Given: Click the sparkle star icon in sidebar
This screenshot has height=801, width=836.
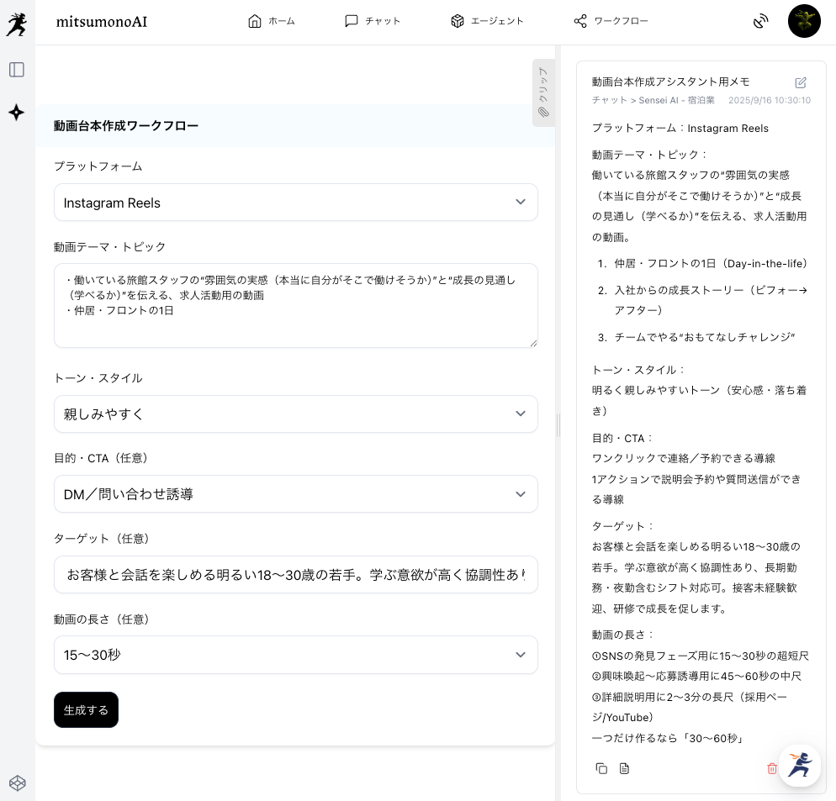Looking at the screenshot, I should coord(16,113).
